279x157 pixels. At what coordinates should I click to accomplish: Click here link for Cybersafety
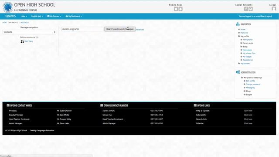(x=248, y=115)
